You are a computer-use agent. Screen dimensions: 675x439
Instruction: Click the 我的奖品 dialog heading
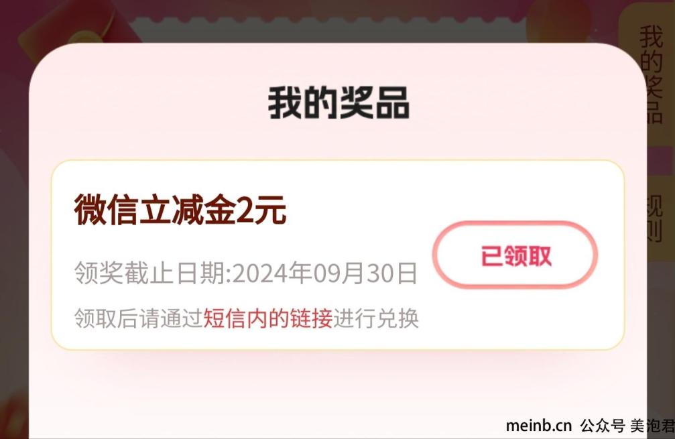[339, 103]
